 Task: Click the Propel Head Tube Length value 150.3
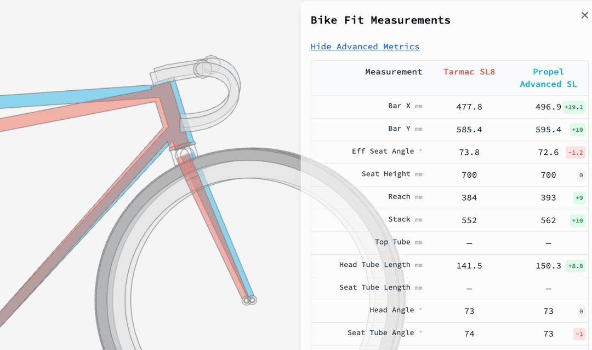548,266
